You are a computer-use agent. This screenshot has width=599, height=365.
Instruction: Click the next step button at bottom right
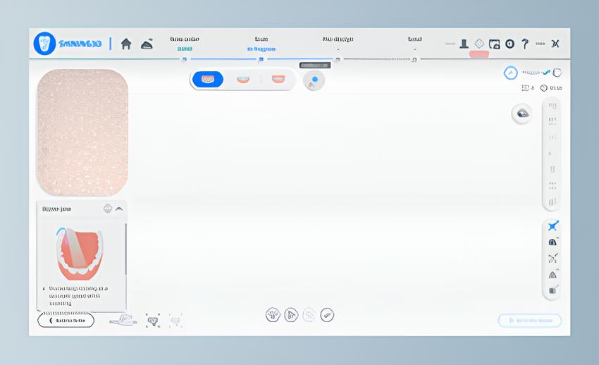point(530,321)
